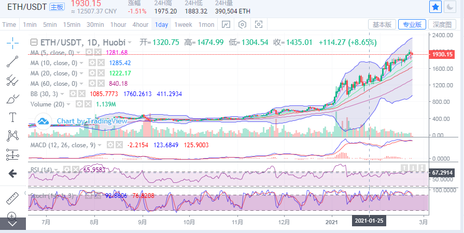
Task: Open settings for MA 20 indicator
Action: pos(92,73)
